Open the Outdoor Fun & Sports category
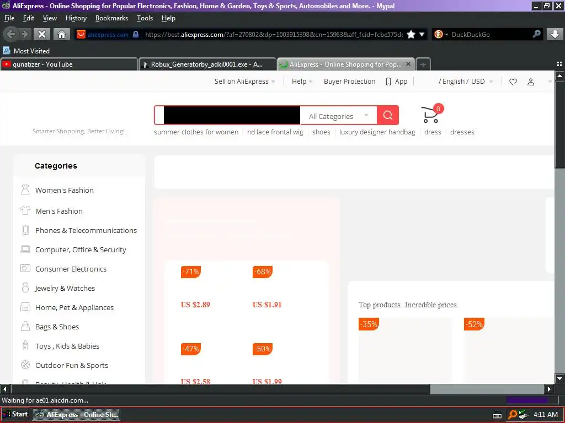The width and height of the screenshot is (565, 423). point(71,366)
